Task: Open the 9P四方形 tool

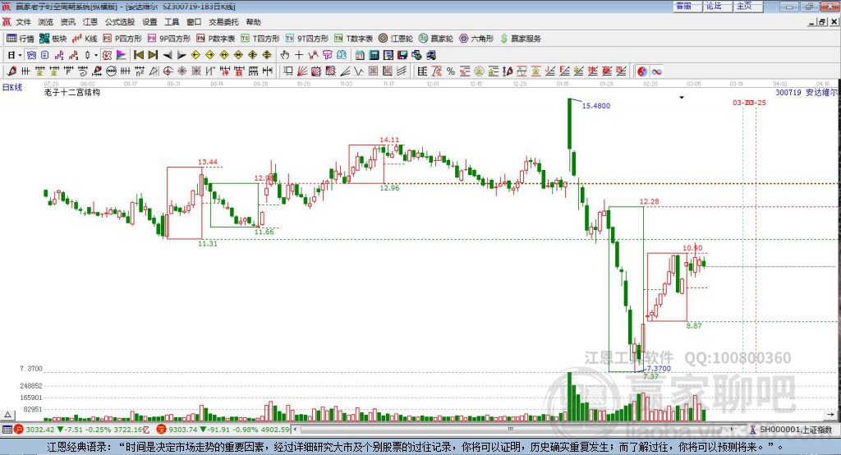Action: click(169, 39)
